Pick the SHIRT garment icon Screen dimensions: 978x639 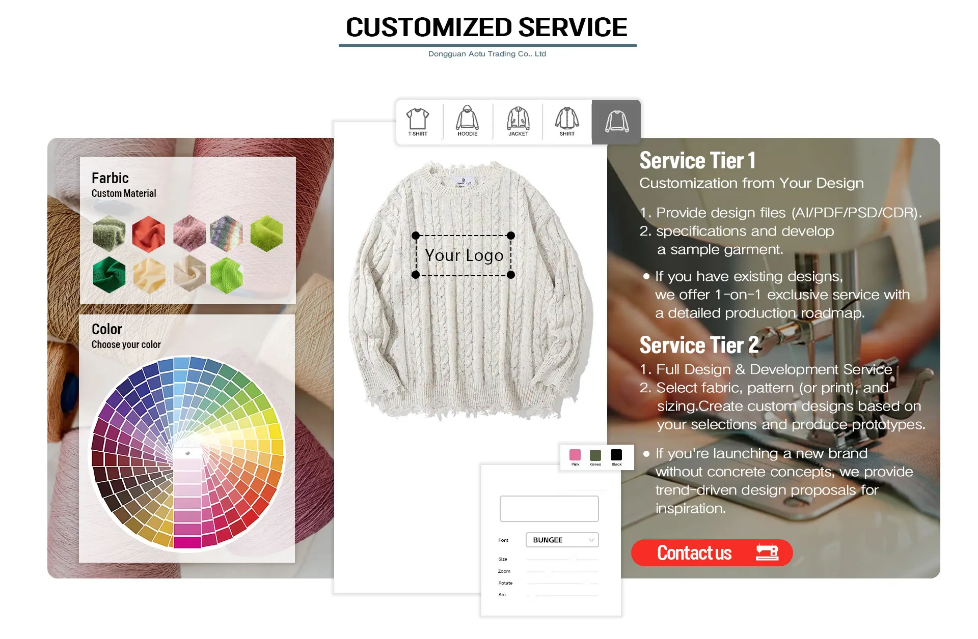tap(567, 122)
